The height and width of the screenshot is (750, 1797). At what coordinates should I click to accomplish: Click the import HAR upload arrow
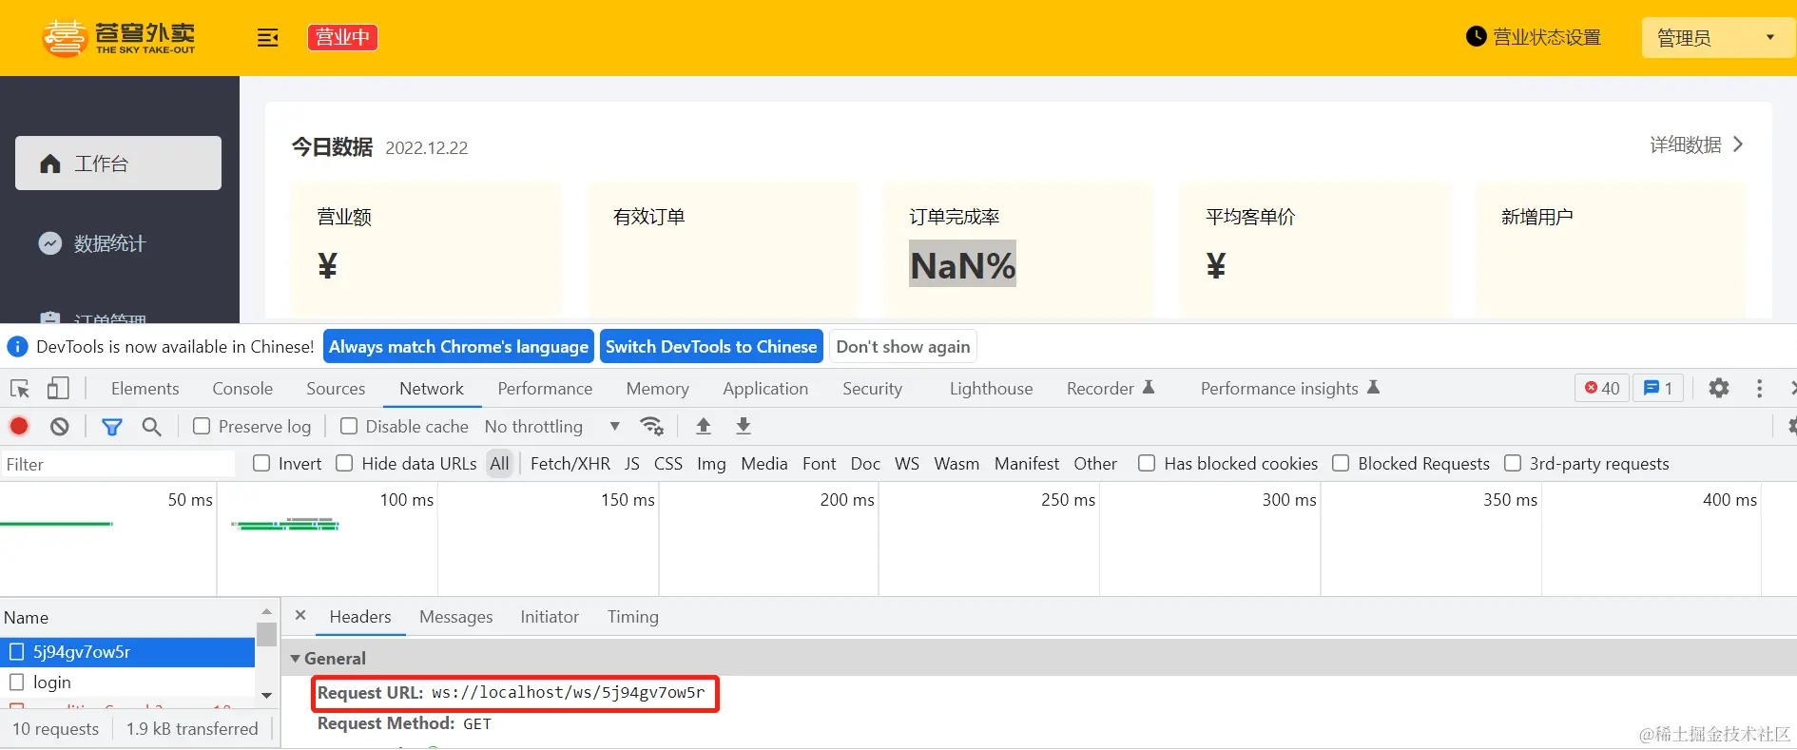click(704, 426)
